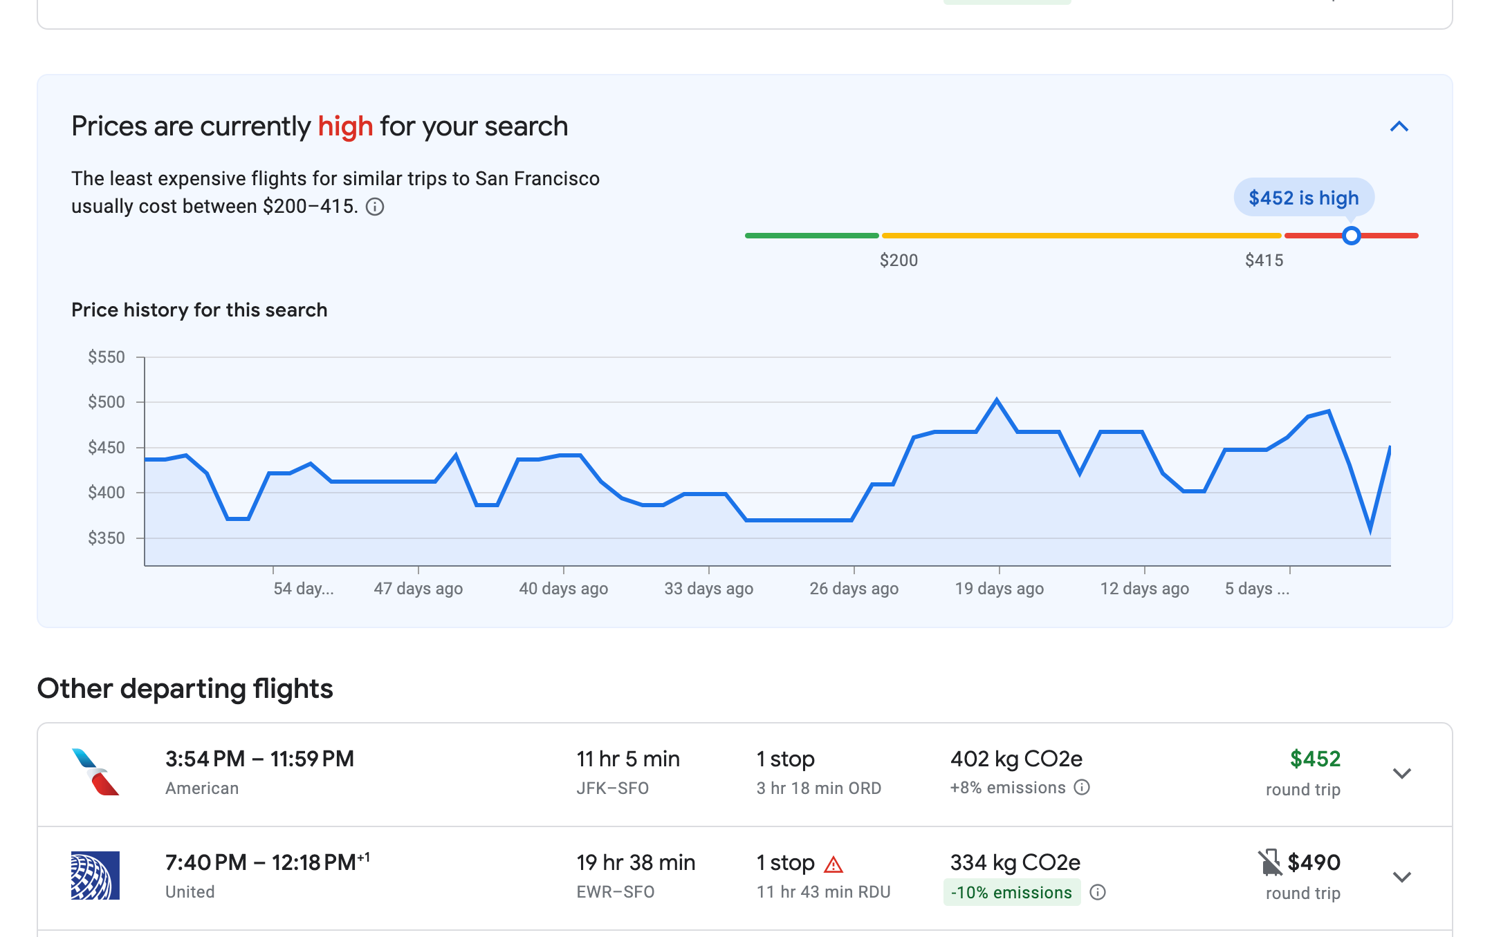This screenshot has height=937, width=1501.
Task: Select the $452 round trip price
Action: [x=1315, y=759]
